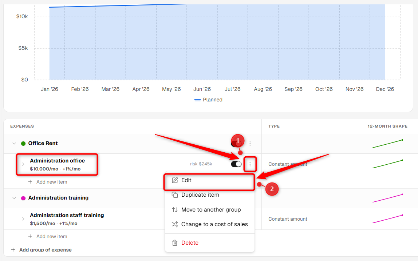Open three-dot menu for Administration office
This screenshot has width=418, height=261.
click(250, 164)
